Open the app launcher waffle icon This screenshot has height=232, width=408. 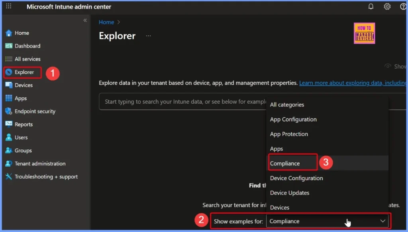click(9, 6)
